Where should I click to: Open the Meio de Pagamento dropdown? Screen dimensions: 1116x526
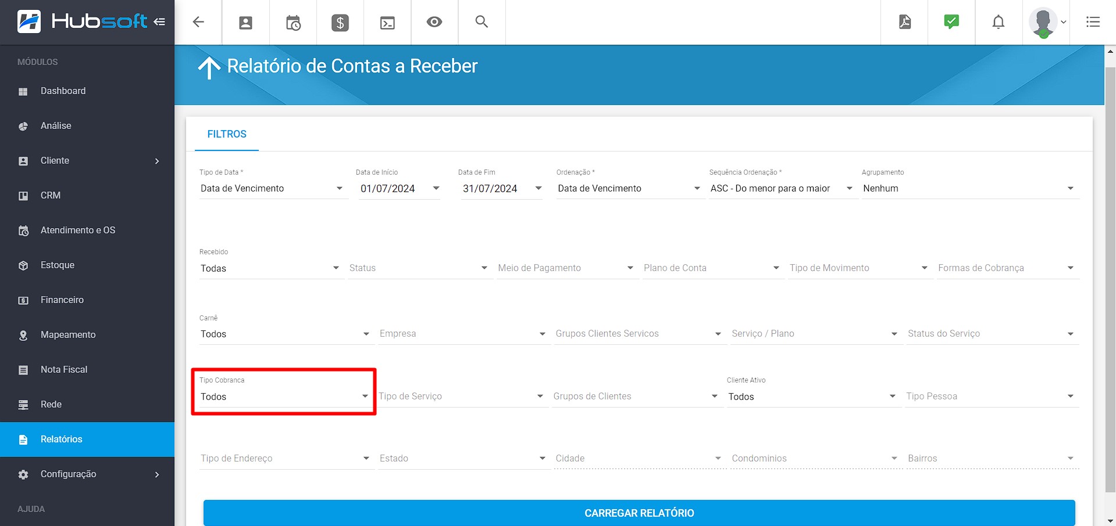coord(568,268)
